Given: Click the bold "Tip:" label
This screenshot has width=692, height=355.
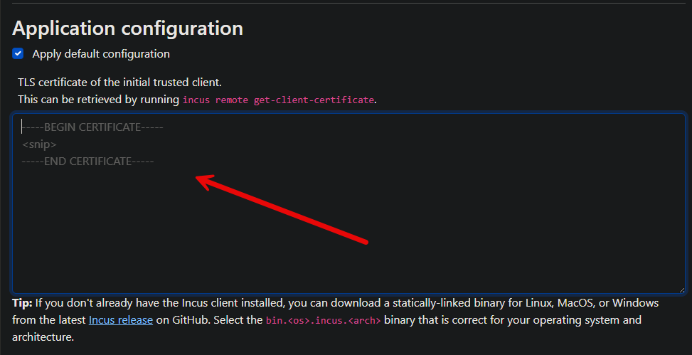Looking at the screenshot, I should click(23, 303).
